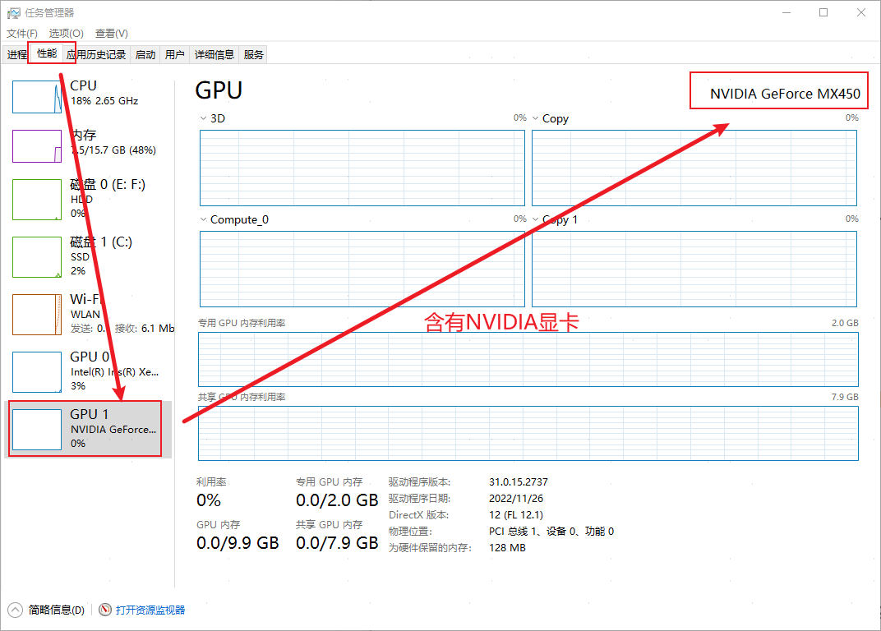This screenshot has width=881, height=631.
Task: Select the 内存 memory graph thumbnail
Action: point(37,146)
